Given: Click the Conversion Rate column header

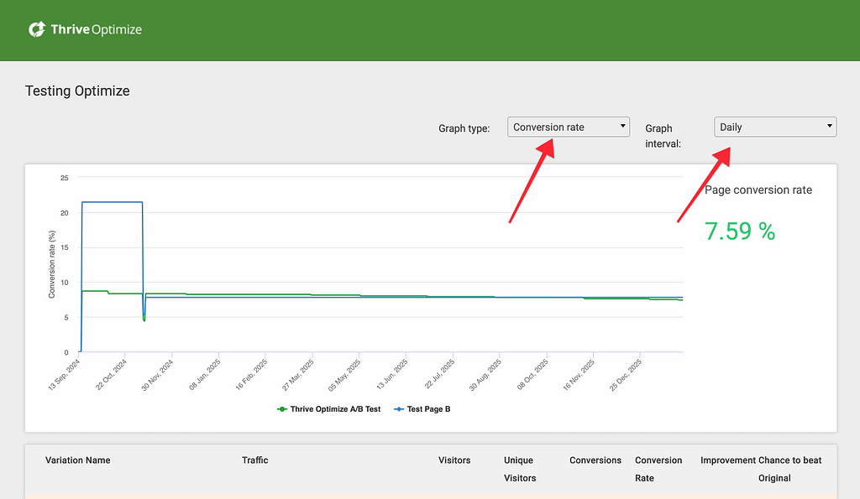Looking at the screenshot, I should [658, 469].
